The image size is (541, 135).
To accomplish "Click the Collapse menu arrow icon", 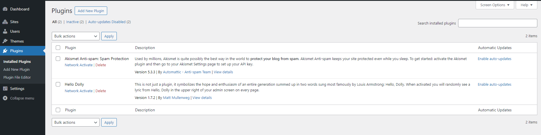I will coord(5,98).
